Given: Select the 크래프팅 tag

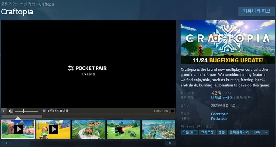Looking at the screenshot, I should coord(207,132).
